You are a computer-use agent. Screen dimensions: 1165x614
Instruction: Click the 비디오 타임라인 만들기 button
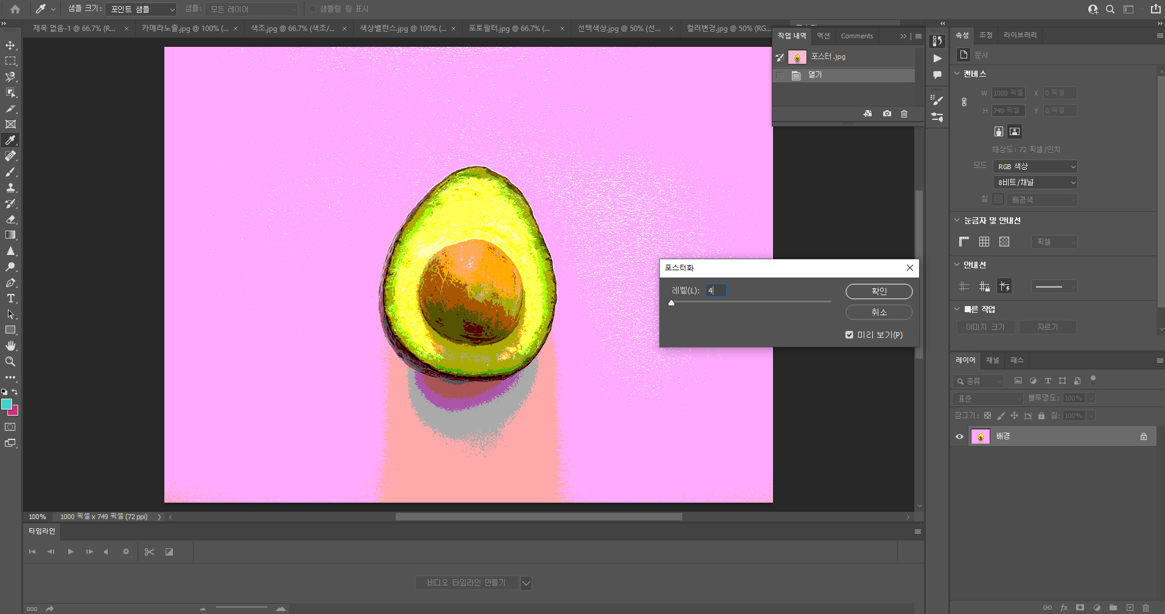(466, 583)
